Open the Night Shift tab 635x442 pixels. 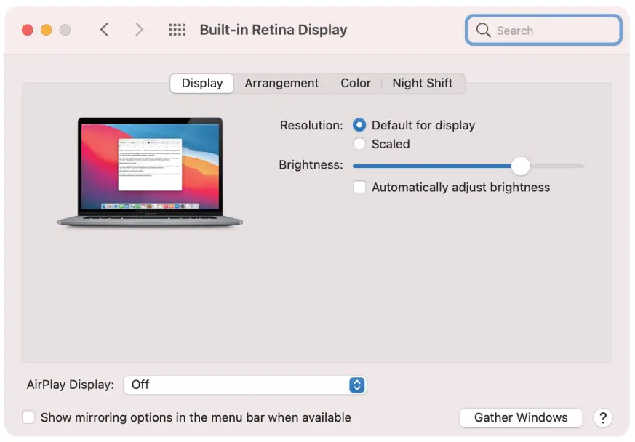423,83
